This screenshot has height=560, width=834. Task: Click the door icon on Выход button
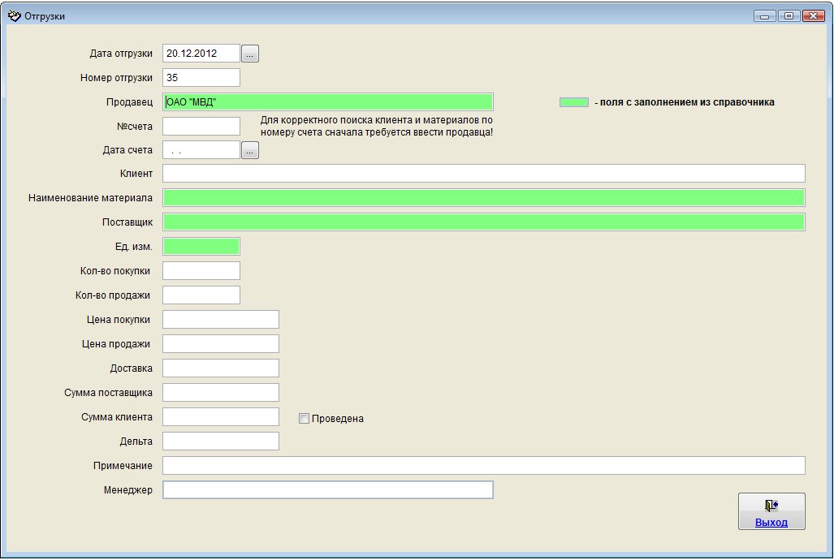(x=771, y=506)
